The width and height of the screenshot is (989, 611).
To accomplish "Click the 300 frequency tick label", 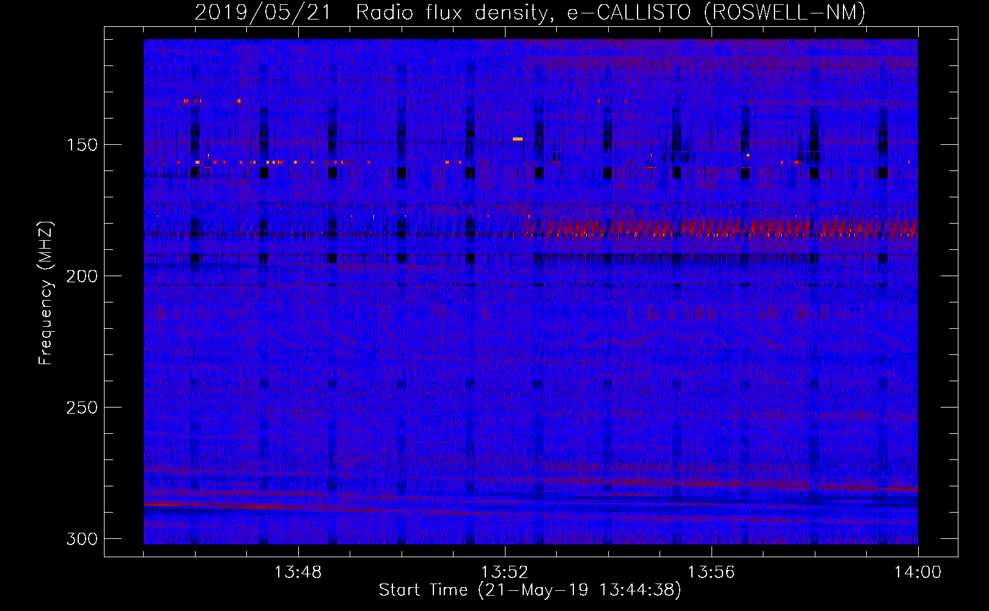I will coord(81,539).
